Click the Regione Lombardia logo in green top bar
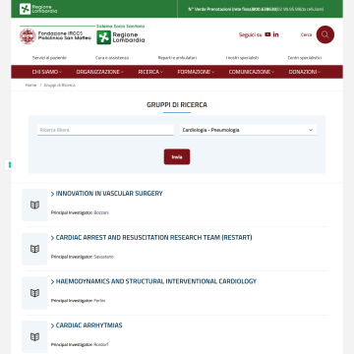Image resolution: width=354 pixels, height=354 pixels. (x=38, y=9)
